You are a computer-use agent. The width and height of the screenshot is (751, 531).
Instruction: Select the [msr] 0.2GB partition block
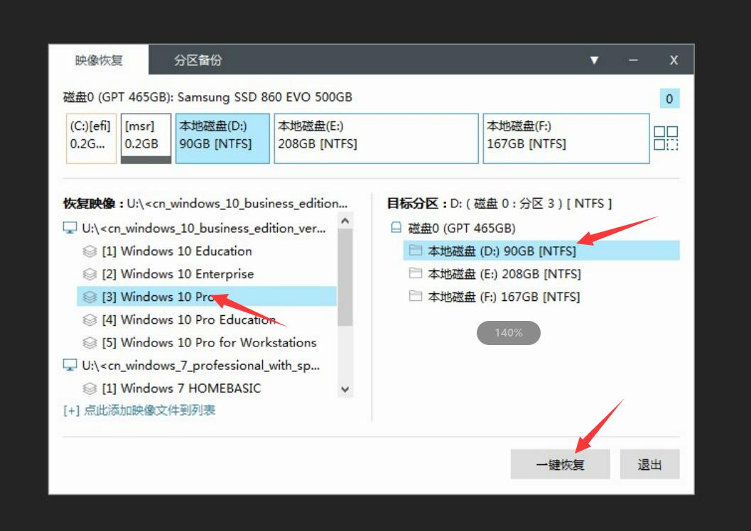146,138
